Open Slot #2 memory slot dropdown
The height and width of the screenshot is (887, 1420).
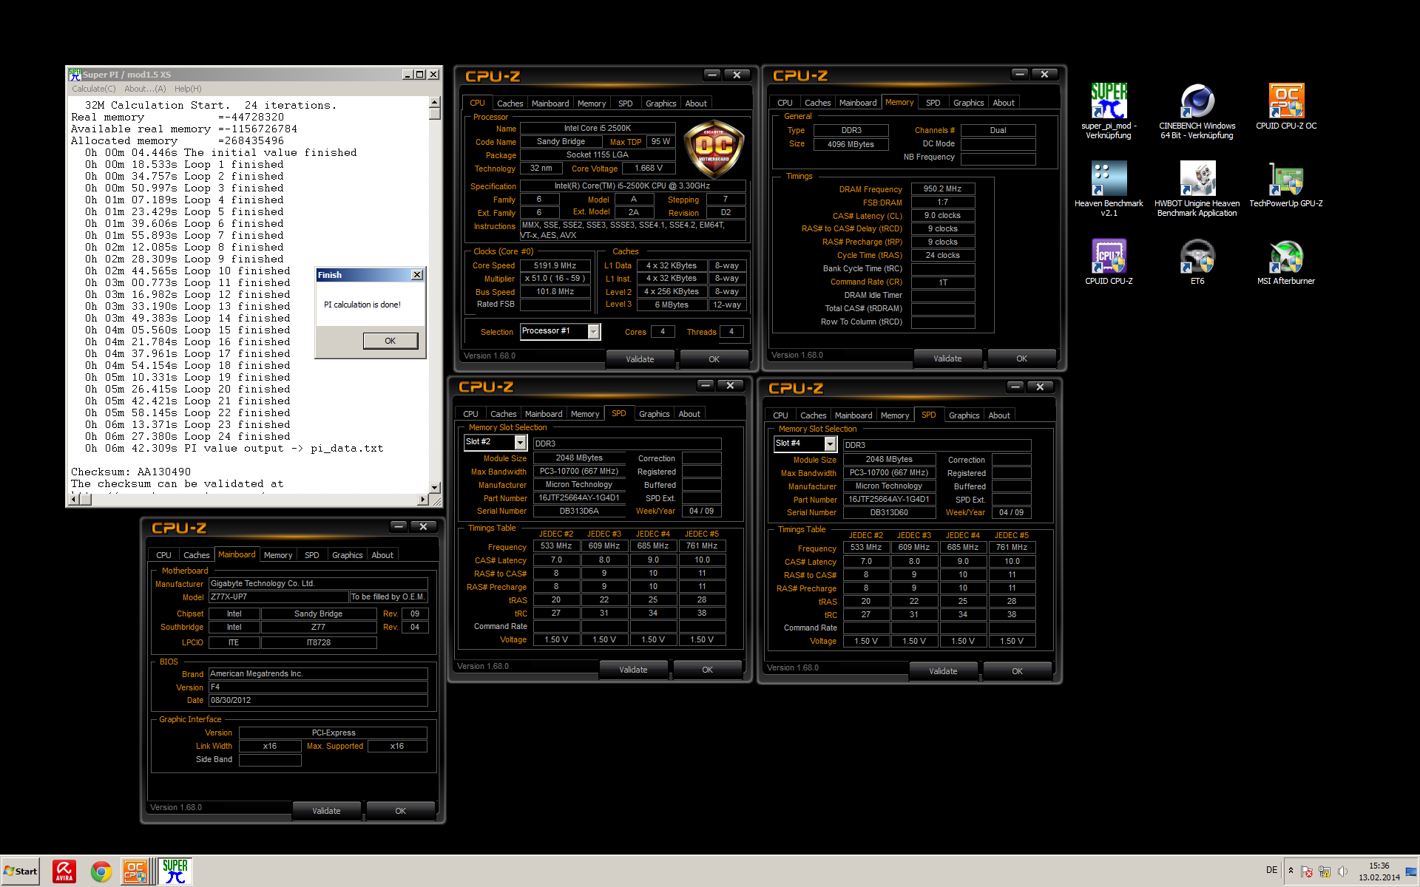coord(521,442)
